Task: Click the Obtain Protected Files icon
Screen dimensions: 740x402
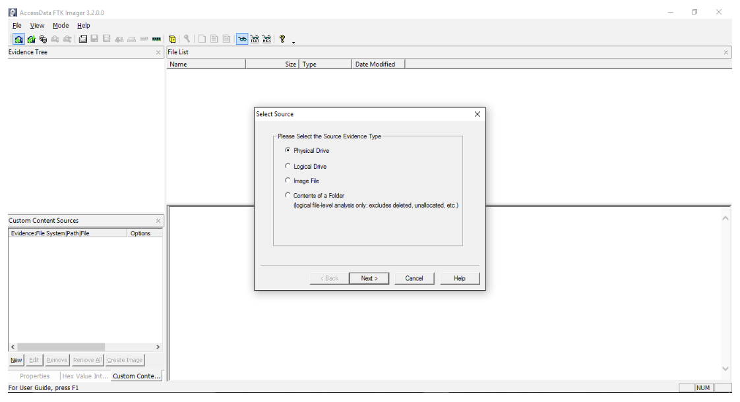Action: coord(172,39)
